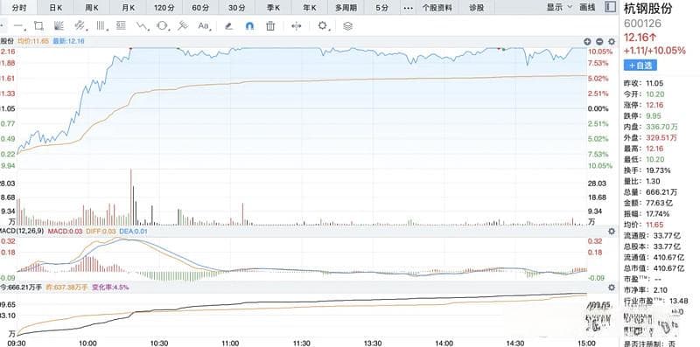This screenshot has width=700, height=347.
Task: Open MACD indicator settings gear
Action: (x=612, y=231)
